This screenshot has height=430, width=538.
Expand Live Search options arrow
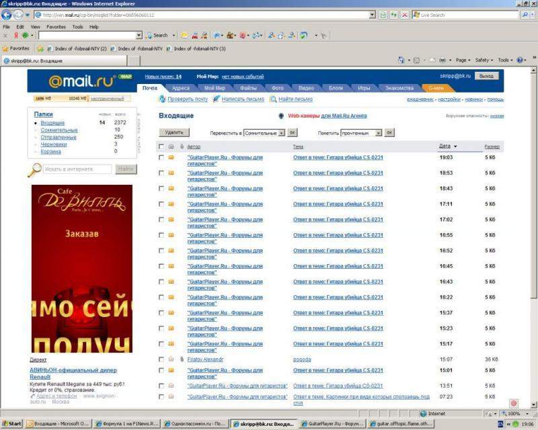click(x=533, y=15)
